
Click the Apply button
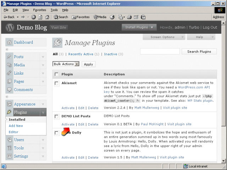click(88, 64)
